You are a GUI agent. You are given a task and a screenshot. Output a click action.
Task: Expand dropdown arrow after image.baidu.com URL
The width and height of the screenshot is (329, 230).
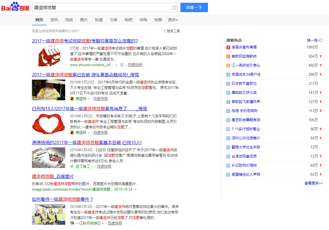click(x=136, y=190)
